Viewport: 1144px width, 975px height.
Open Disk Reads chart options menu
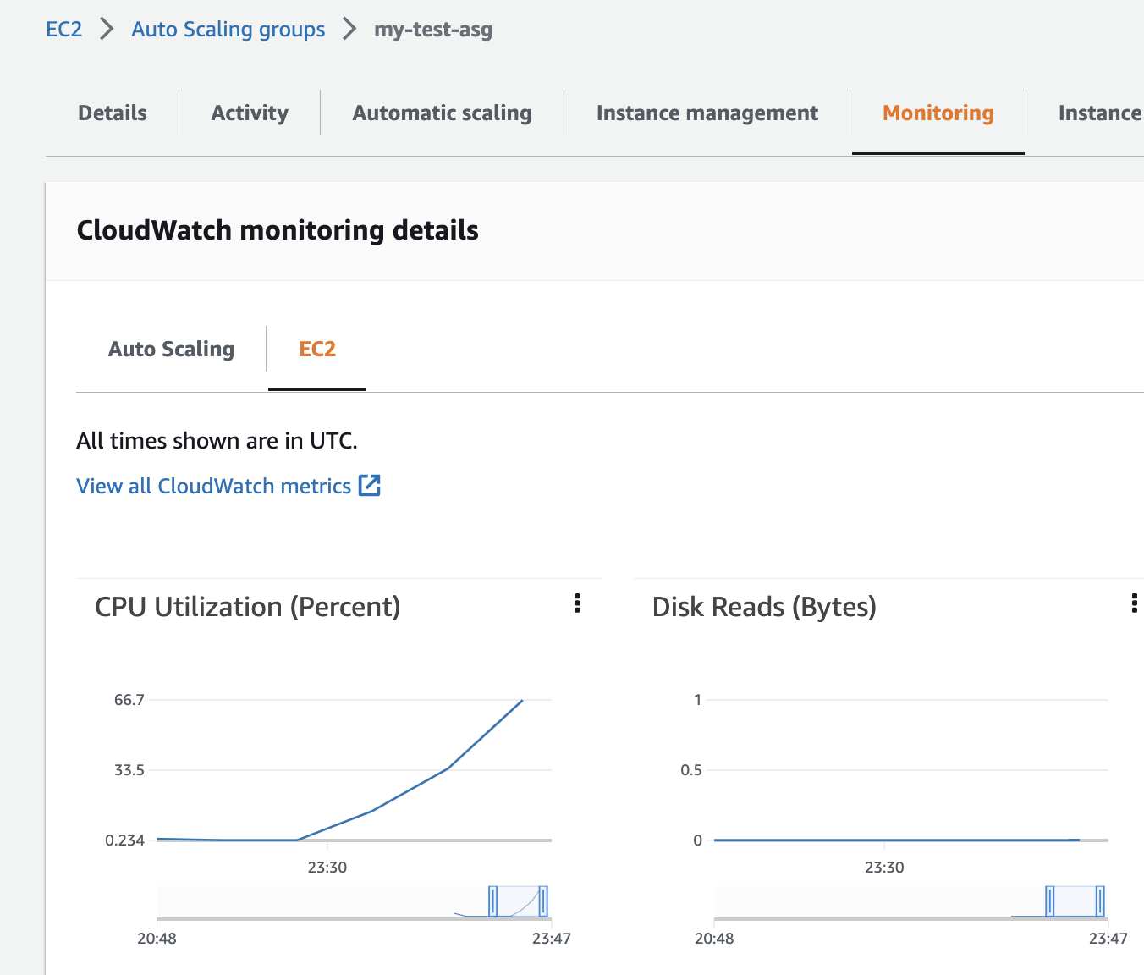tap(1135, 603)
